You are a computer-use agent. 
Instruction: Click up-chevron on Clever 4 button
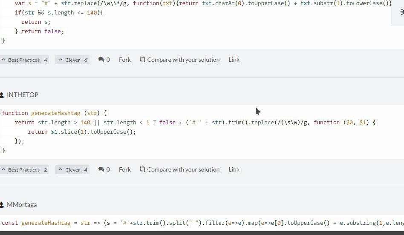tap(61, 169)
